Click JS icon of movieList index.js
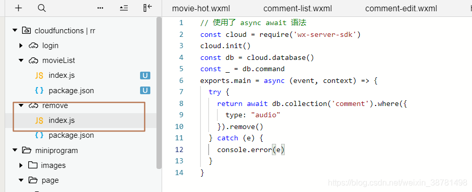The image size is (472, 192). coord(39,76)
